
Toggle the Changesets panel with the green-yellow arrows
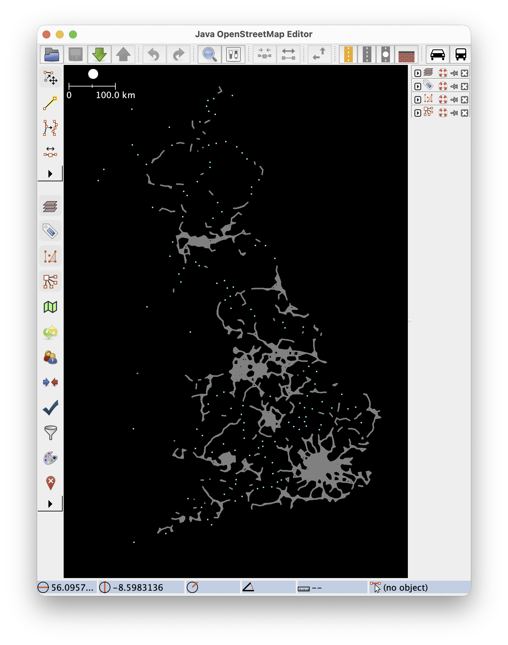(x=50, y=332)
